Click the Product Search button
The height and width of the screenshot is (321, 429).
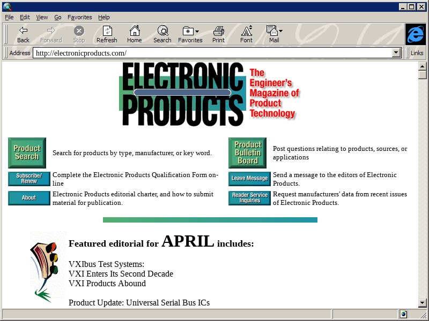pos(27,153)
